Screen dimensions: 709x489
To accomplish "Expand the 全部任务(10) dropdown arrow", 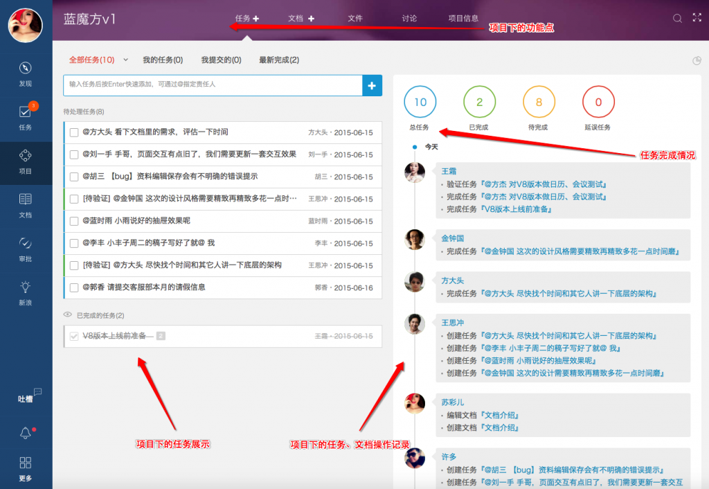I will pyautogui.click(x=126, y=60).
